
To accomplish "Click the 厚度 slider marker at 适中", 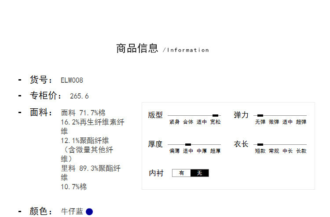I will pos(188,144).
